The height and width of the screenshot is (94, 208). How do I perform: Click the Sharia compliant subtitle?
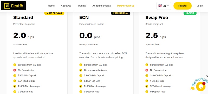pos(154,24)
